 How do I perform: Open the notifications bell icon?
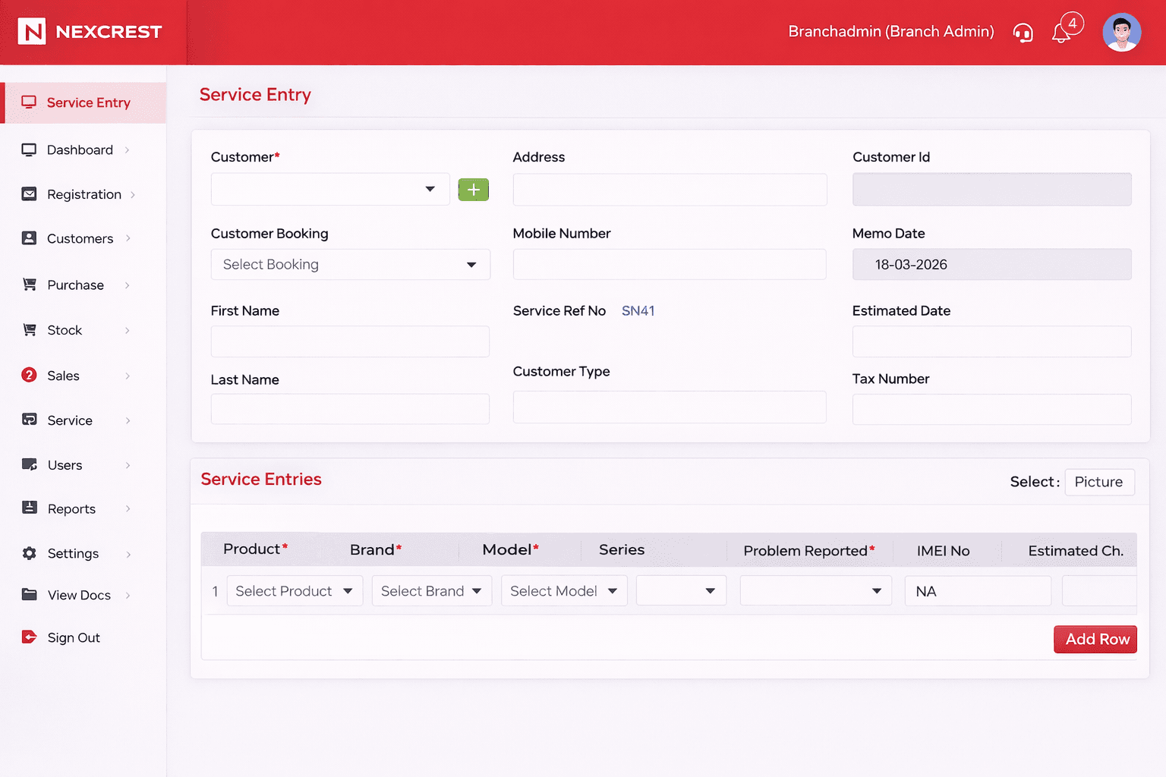click(1060, 33)
